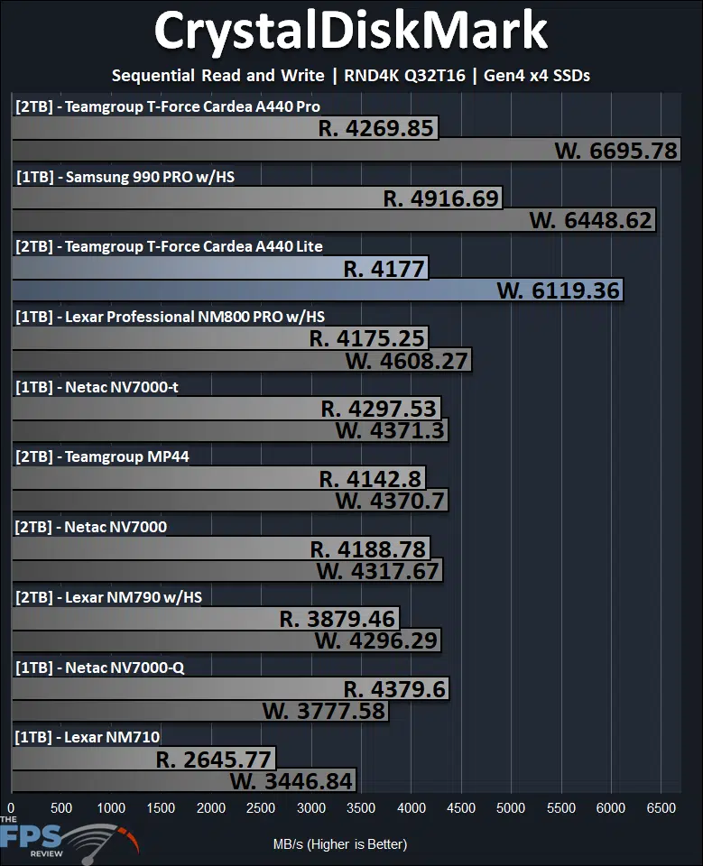The height and width of the screenshot is (866, 703).
Task: Select the R. 4188.78 read bar
Action: pyautogui.click(x=221, y=548)
